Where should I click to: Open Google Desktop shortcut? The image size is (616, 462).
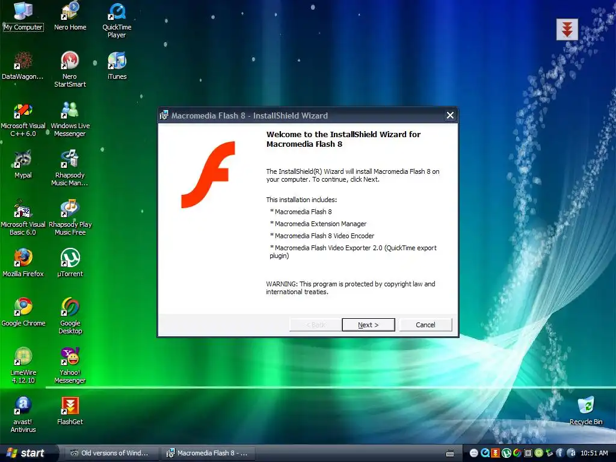[70, 316]
